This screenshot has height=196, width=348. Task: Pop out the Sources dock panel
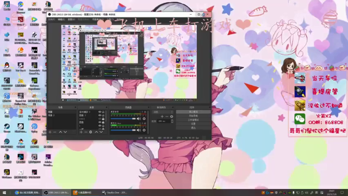[107, 107]
